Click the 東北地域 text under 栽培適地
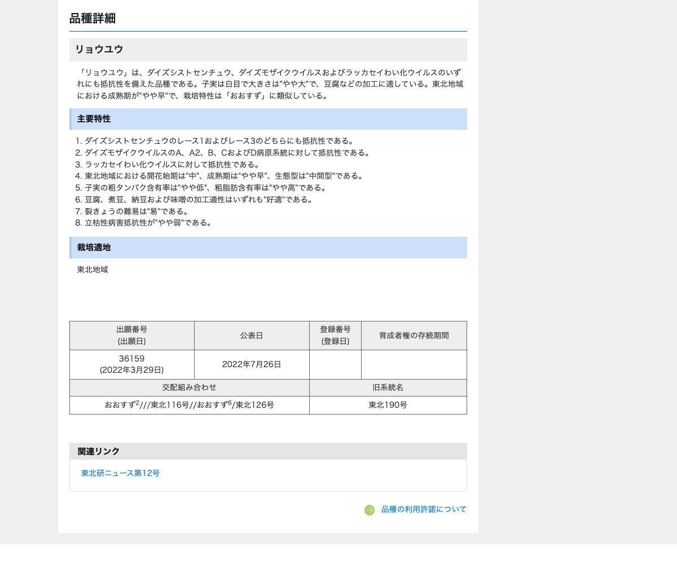 pos(93,270)
